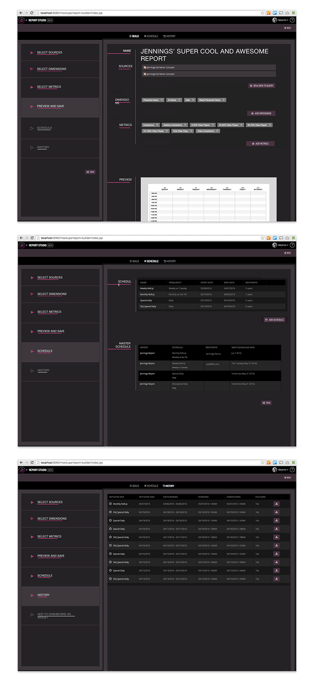Switch to History tab from Build view
This screenshot has width=314, height=681.
[x=169, y=36]
